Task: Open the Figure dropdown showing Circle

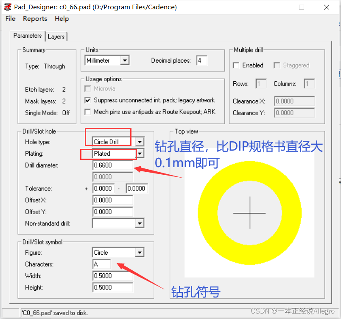Action: [140, 252]
